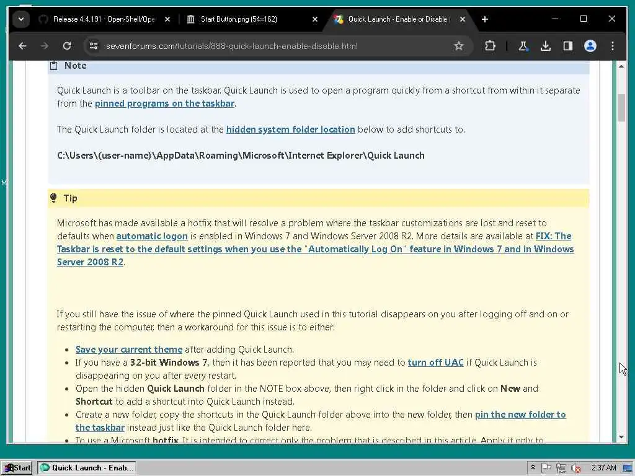Open the Windows Start button
This screenshot has width=635, height=476.
tap(17, 468)
